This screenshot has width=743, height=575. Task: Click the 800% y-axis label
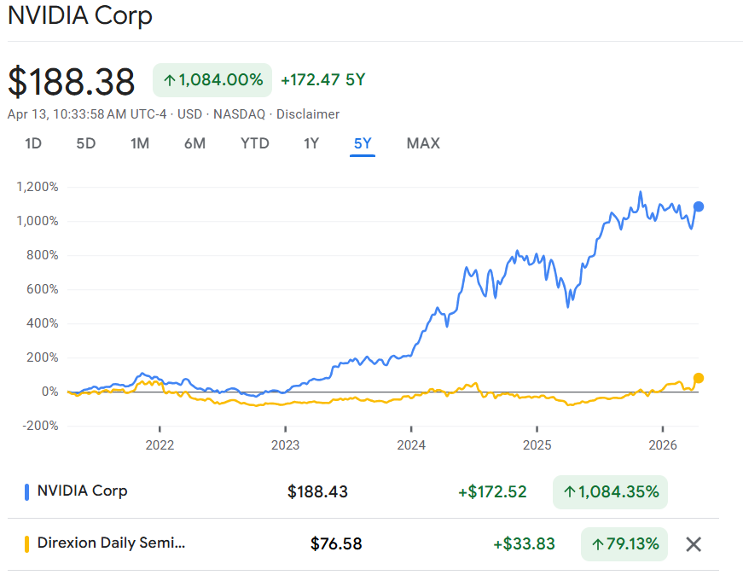42,255
